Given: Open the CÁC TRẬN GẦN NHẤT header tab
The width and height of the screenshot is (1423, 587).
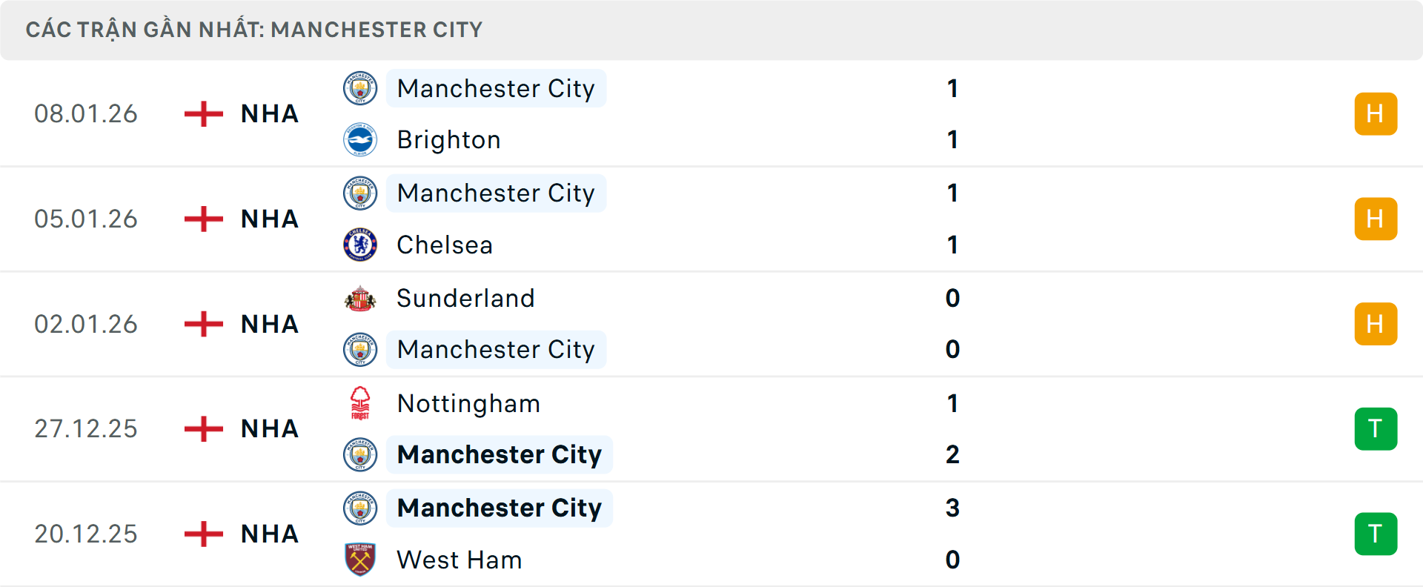Looking at the screenshot, I should pyautogui.click(x=254, y=30).
